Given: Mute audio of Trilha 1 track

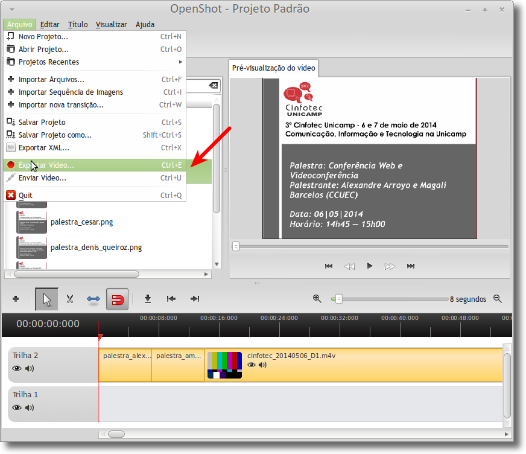Looking at the screenshot, I should point(30,408).
